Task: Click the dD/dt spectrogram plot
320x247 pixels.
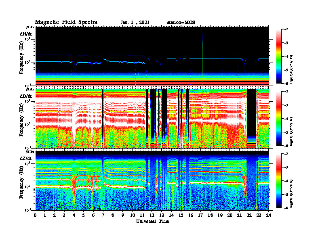Action: [152, 118]
